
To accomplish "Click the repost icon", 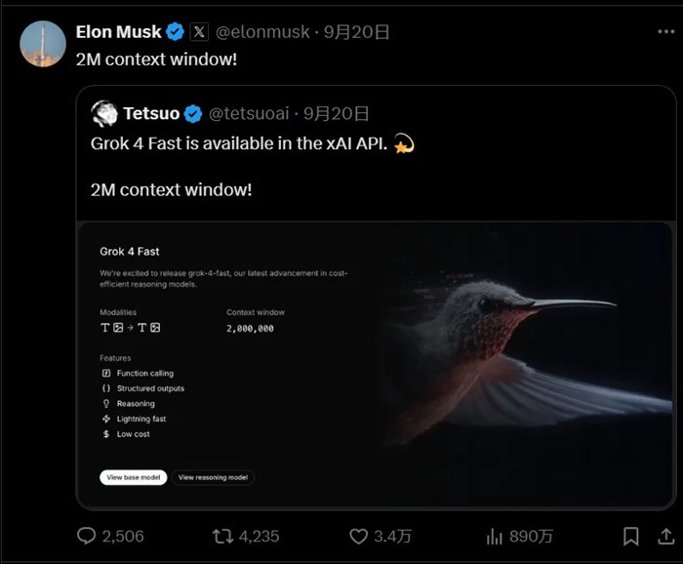I will click(223, 536).
